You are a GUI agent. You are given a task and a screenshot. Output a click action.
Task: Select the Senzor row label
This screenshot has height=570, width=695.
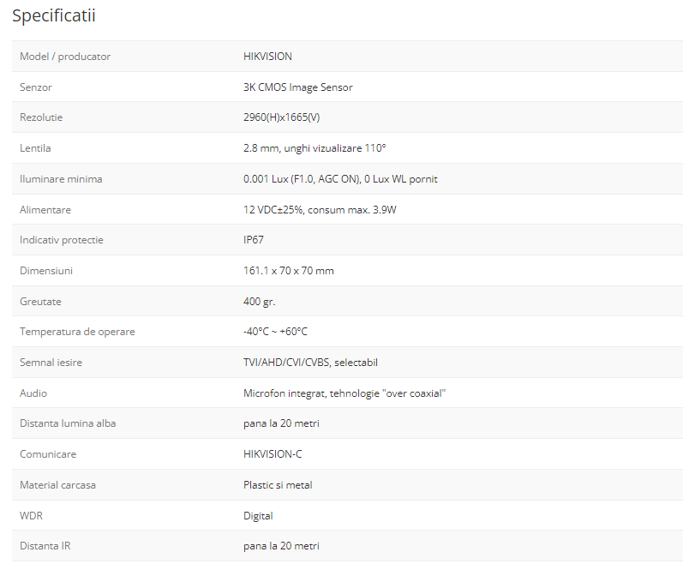pyautogui.click(x=36, y=87)
